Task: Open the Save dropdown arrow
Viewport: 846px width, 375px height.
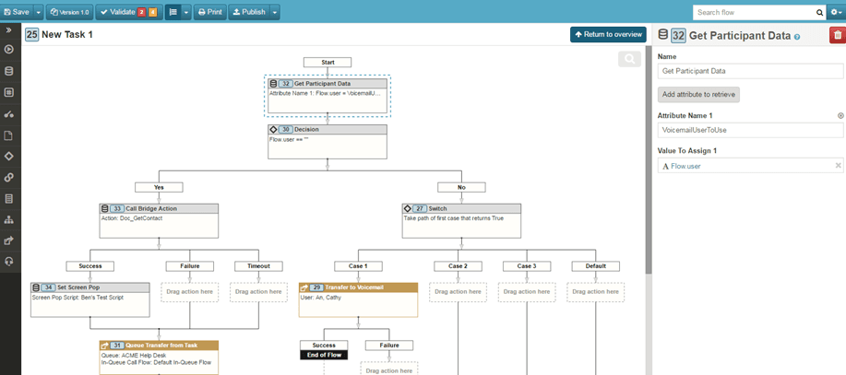Action: point(38,12)
